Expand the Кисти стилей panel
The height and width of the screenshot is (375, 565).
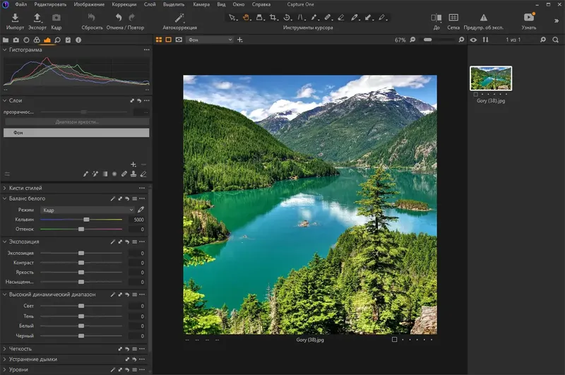click(5, 188)
